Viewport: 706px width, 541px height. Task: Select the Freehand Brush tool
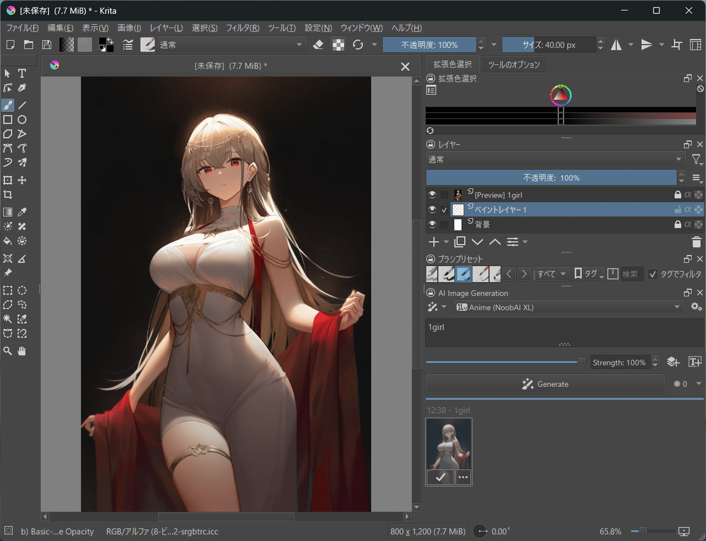coord(8,105)
